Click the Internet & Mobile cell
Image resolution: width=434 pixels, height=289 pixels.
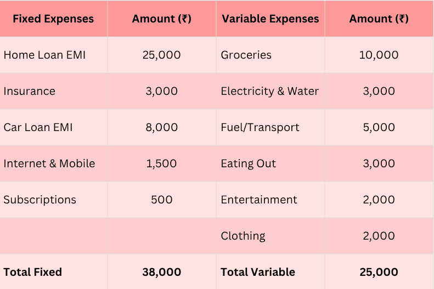(49, 163)
